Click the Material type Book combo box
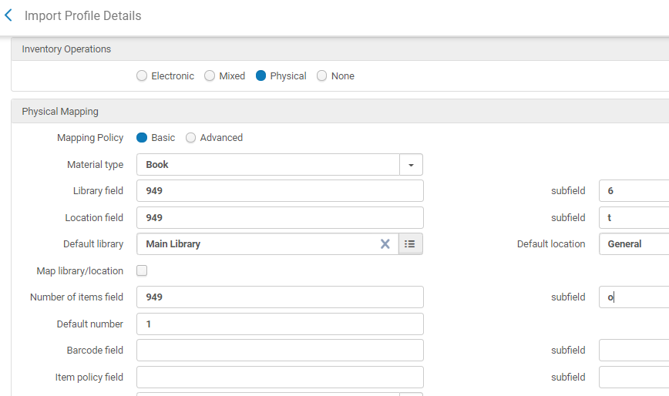Image resolution: width=669 pixels, height=396 pixels. [x=267, y=165]
